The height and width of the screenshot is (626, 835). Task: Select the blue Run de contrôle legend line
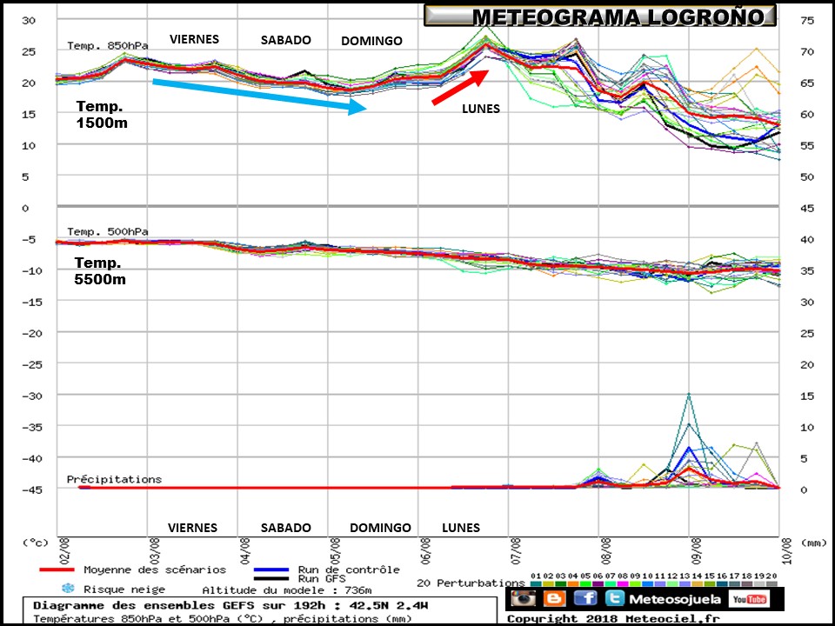click(x=271, y=569)
